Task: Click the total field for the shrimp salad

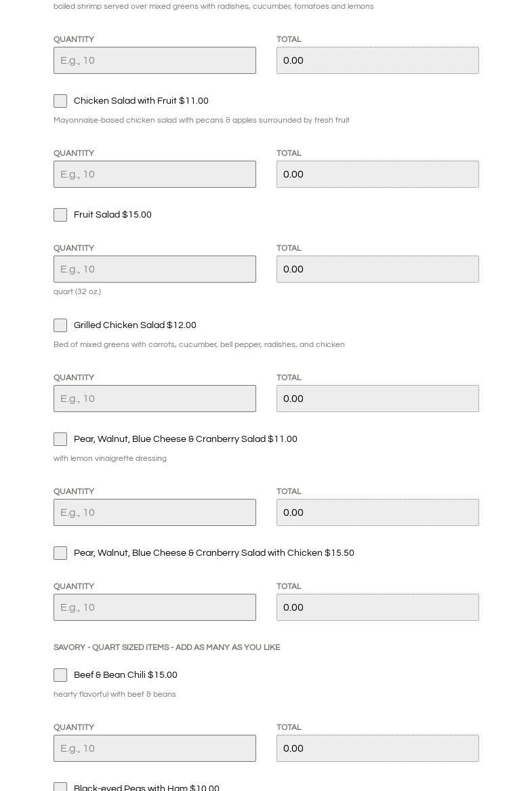Action: 377,60
